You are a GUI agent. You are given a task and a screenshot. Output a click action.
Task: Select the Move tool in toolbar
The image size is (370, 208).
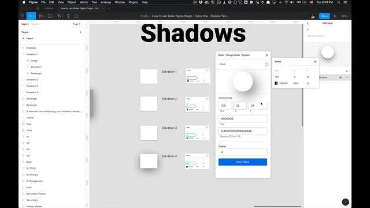(x=30, y=16)
